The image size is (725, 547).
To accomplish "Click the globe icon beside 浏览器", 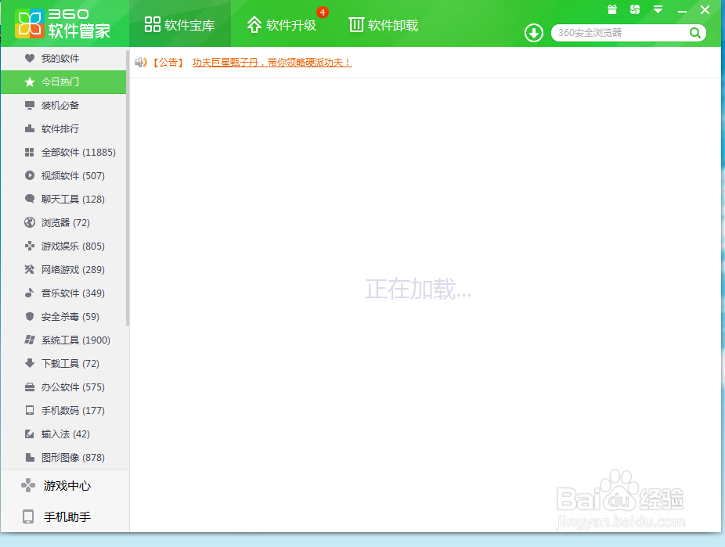I will [x=30, y=222].
